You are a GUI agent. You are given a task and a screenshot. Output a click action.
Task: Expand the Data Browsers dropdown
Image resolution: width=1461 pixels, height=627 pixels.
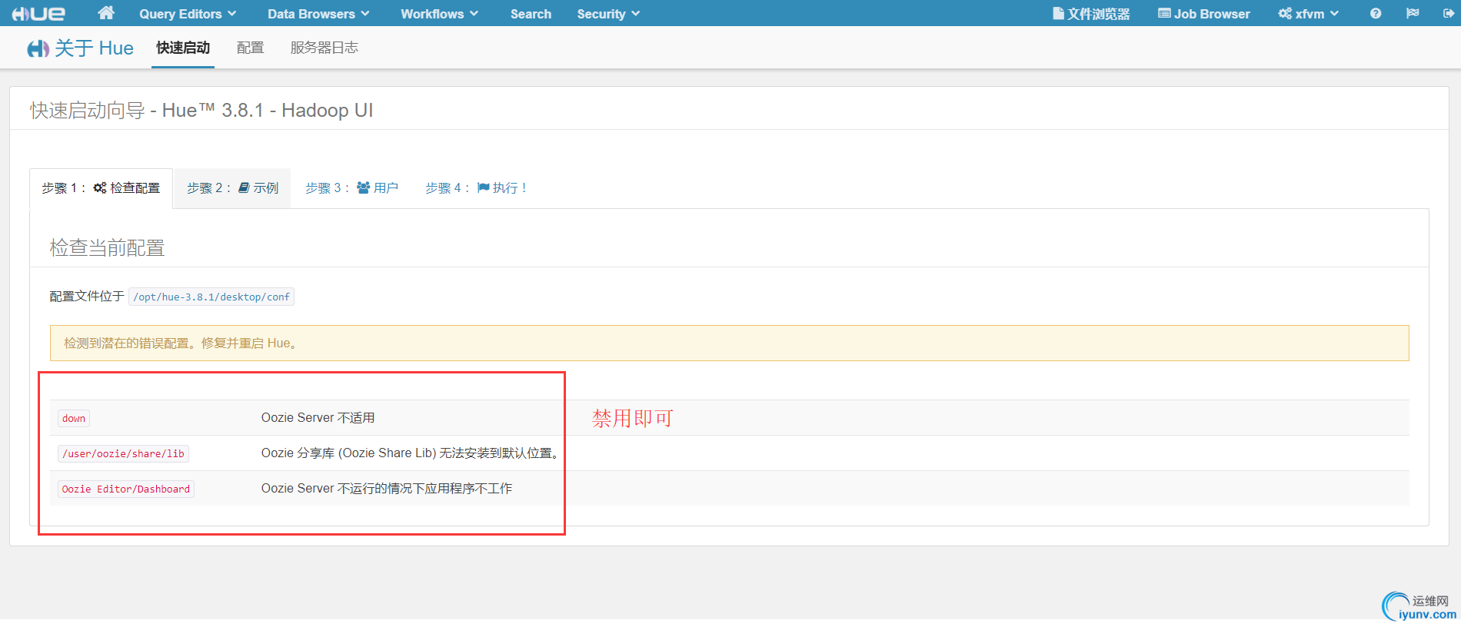click(x=318, y=14)
